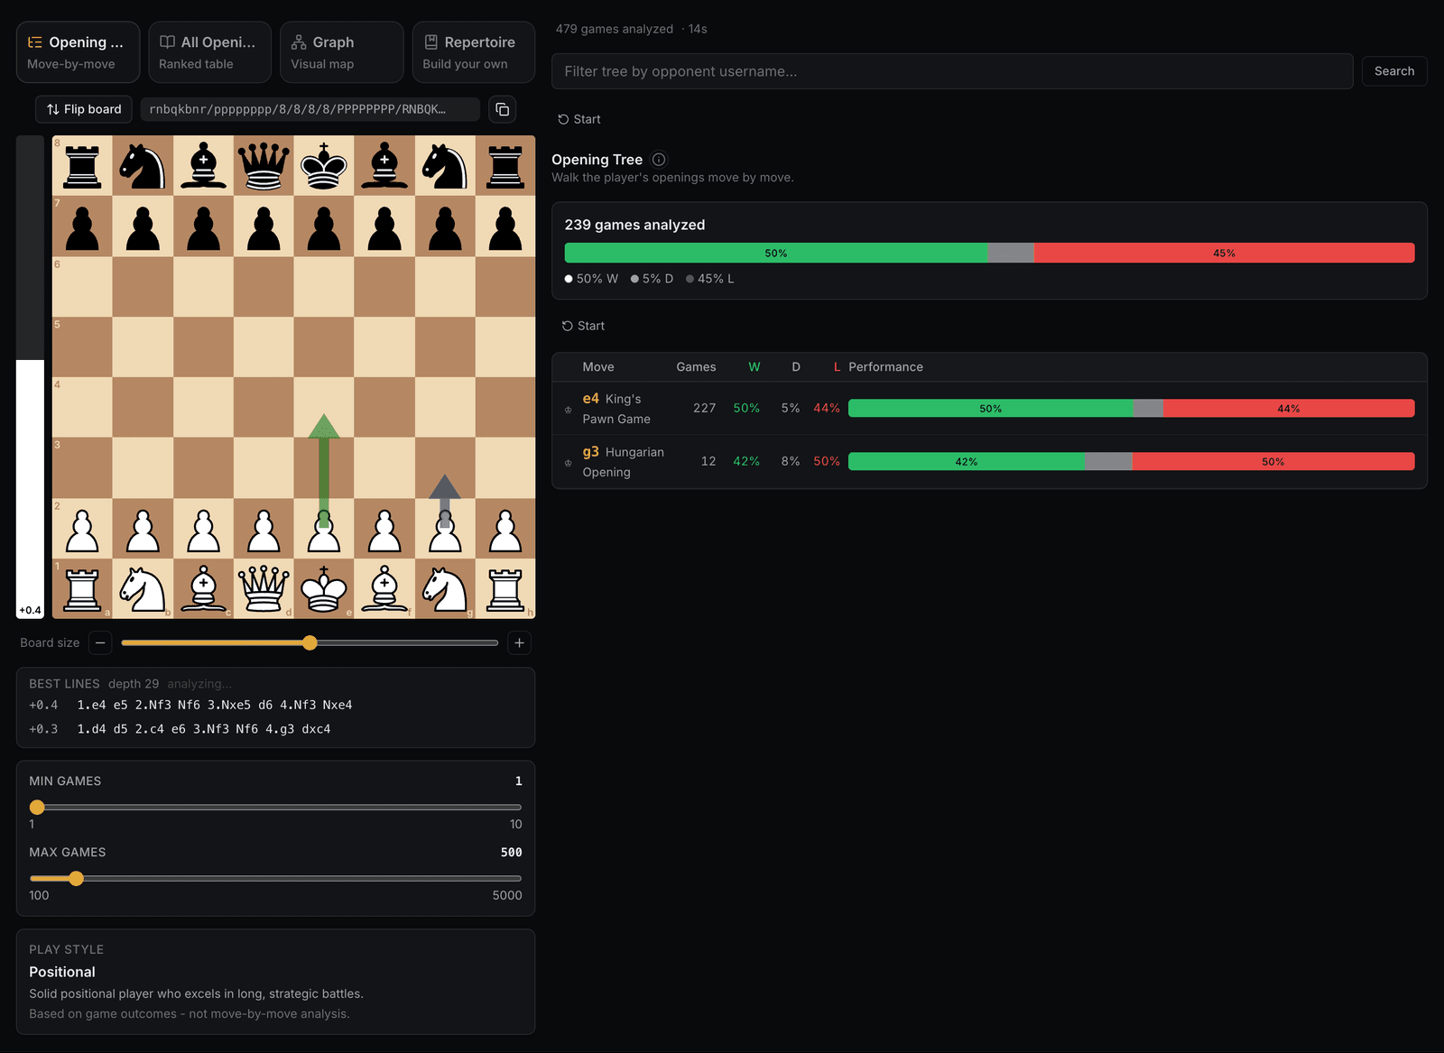Increase board size with plus button
The image size is (1444, 1053).
[x=519, y=642]
